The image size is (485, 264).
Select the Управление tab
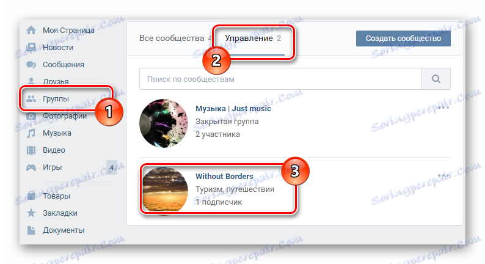[x=253, y=38]
